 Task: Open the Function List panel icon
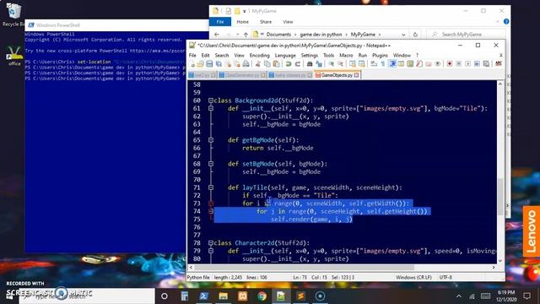click(419, 64)
